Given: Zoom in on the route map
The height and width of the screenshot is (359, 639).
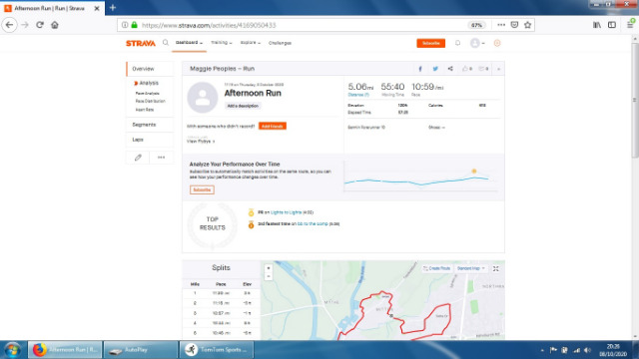Looking at the screenshot, I should pos(269,268).
